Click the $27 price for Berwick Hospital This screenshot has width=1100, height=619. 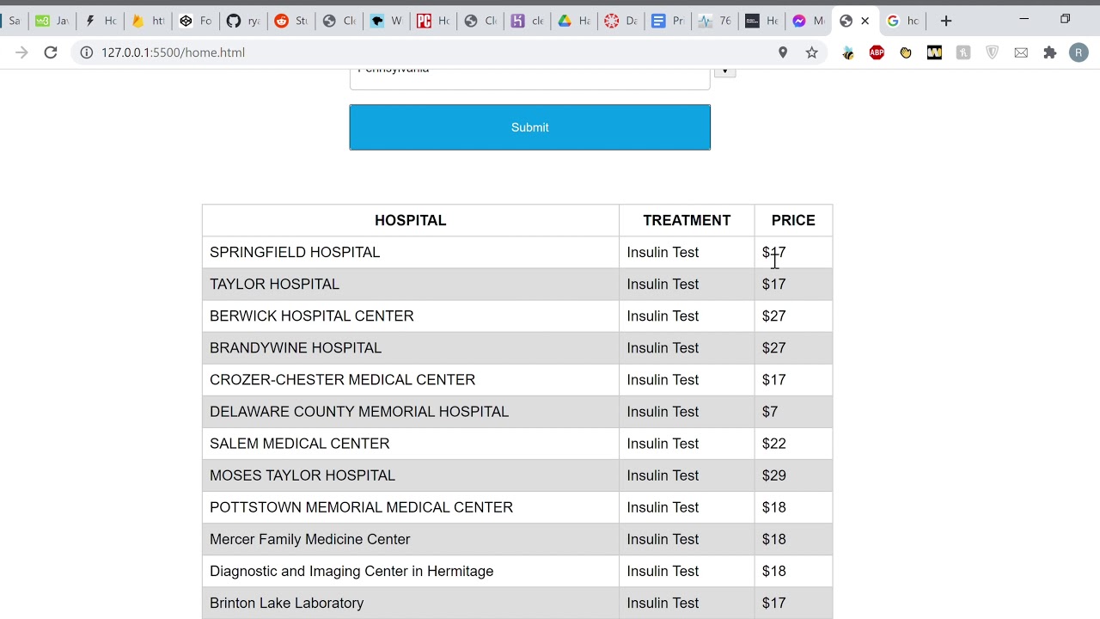pyautogui.click(x=773, y=316)
